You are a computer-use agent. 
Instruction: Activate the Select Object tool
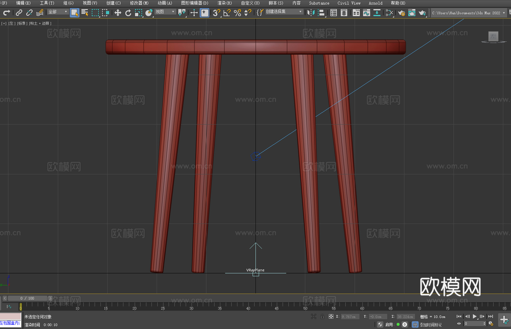(75, 13)
